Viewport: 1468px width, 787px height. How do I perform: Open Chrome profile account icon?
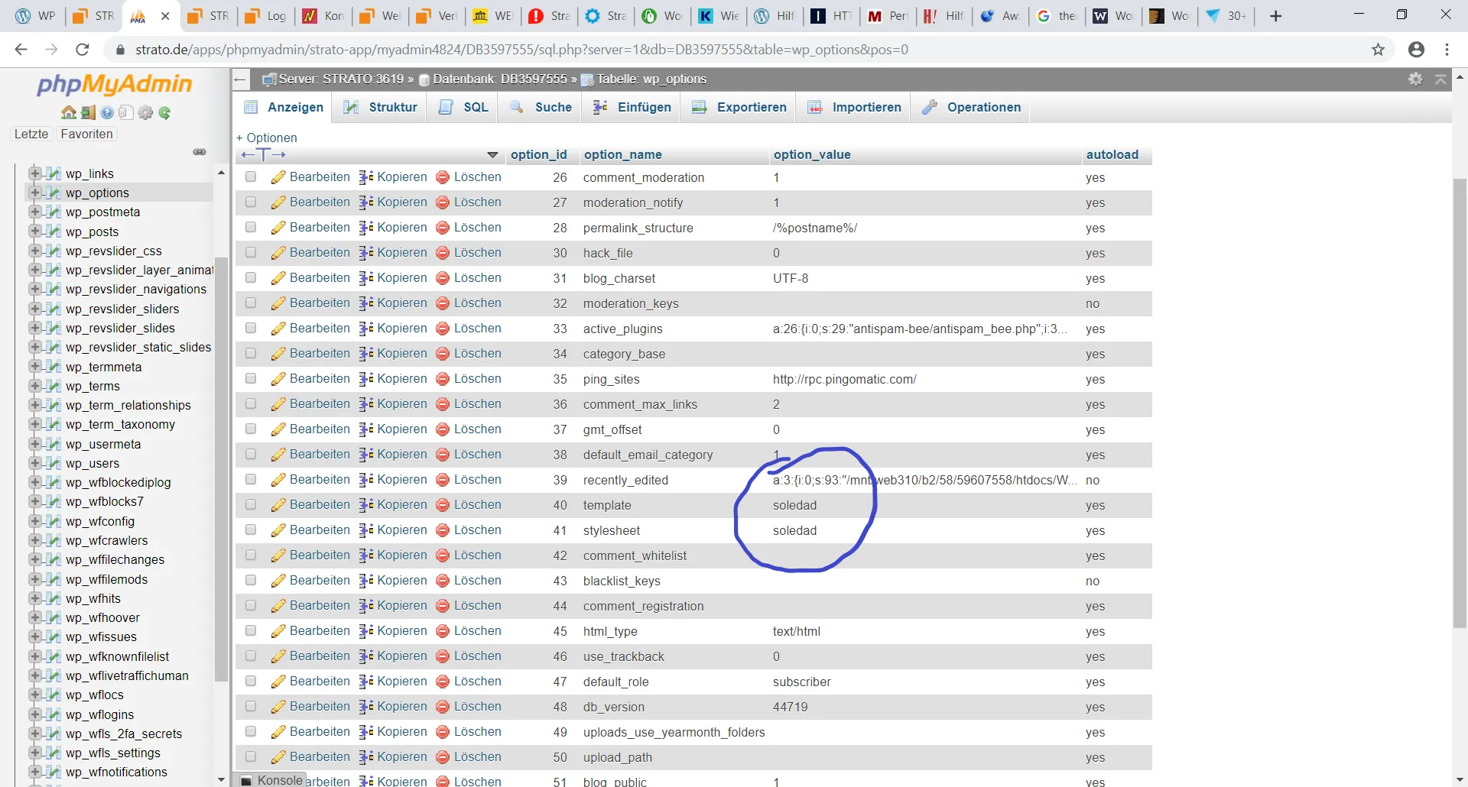(x=1416, y=50)
